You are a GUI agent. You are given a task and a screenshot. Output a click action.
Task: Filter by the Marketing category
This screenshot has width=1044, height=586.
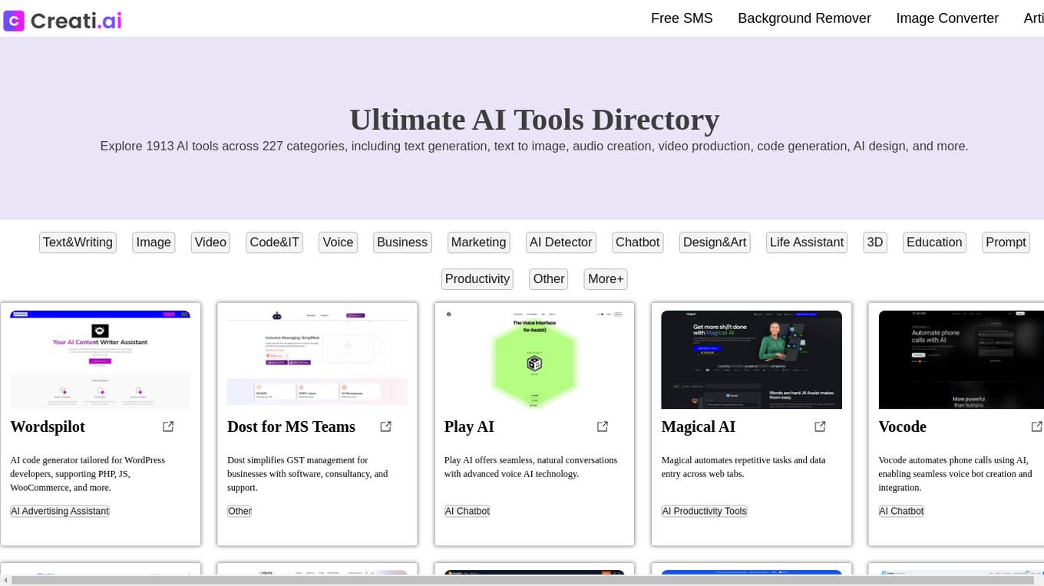478,242
